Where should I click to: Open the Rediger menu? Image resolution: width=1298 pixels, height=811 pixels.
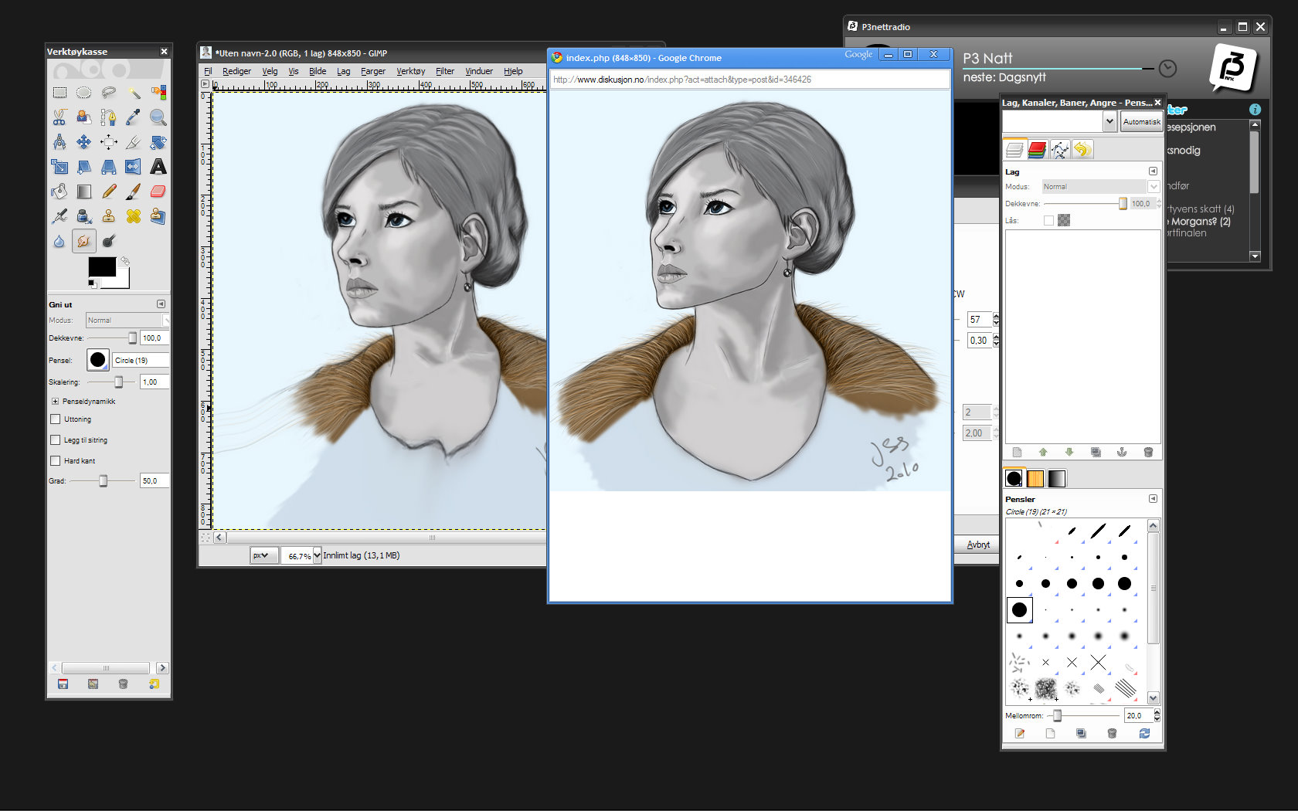click(x=236, y=71)
